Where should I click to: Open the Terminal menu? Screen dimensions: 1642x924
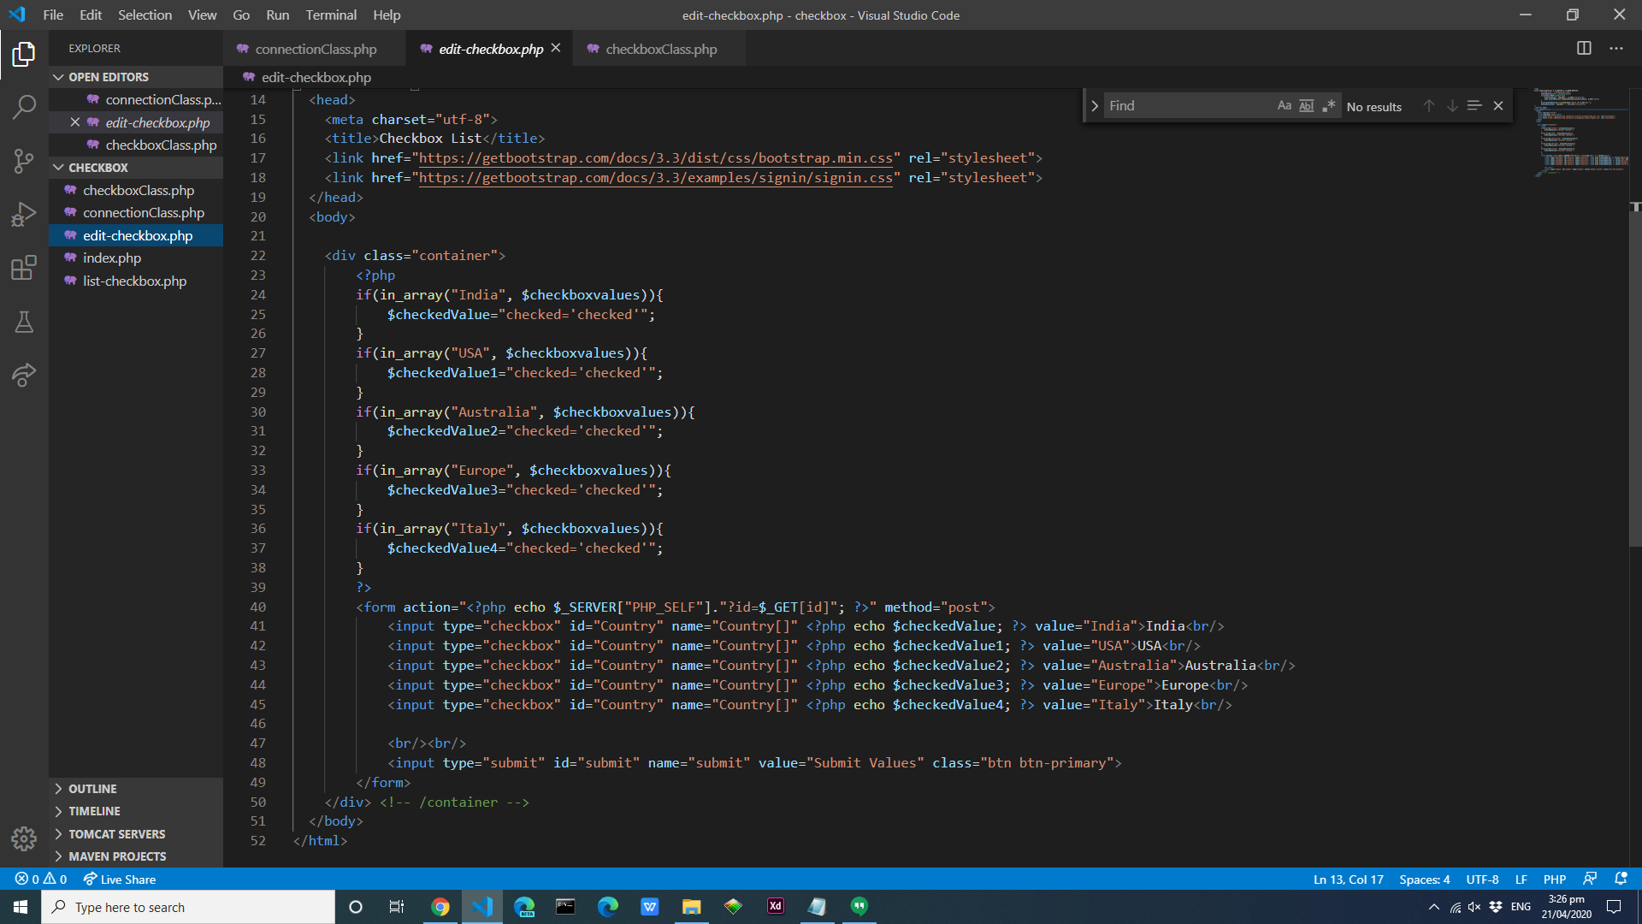330,15
